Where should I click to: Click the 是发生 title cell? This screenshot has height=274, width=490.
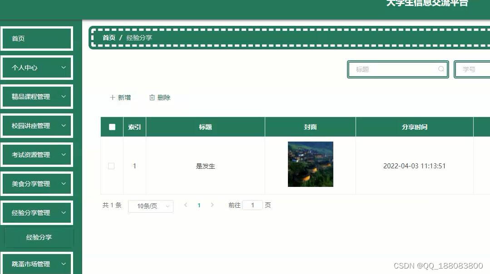coord(205,166)
